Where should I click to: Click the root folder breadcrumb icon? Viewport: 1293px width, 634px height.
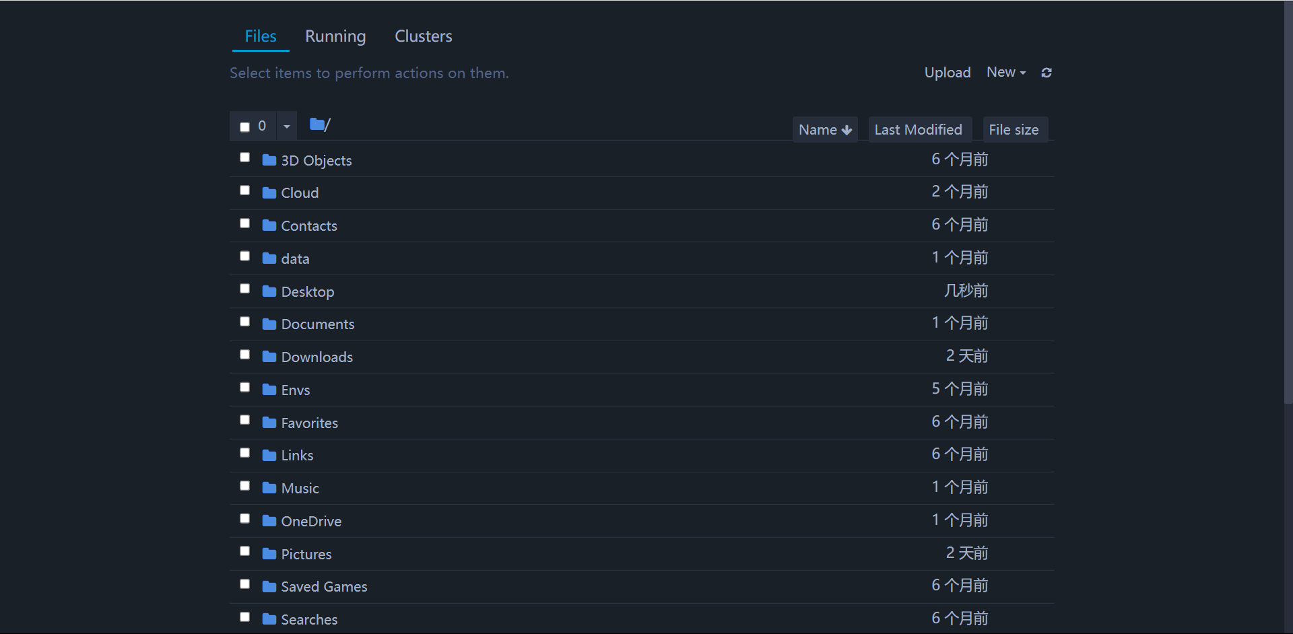(x=317, y=124)
